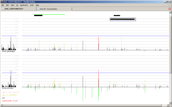Click the Firefox throbber activity icon
Screen dimensions: 172x107
coord(170,5)
